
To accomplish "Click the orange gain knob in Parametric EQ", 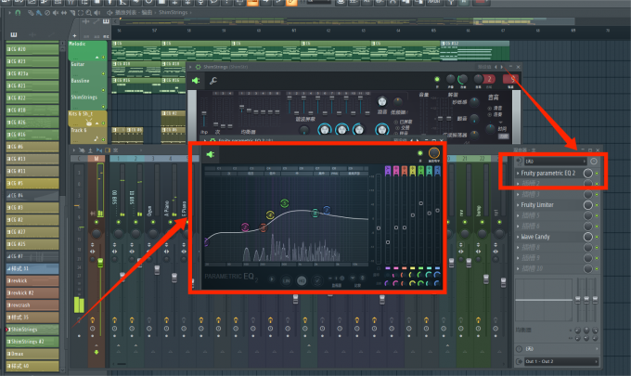I will pyautogui.click(x=433, y=153).
